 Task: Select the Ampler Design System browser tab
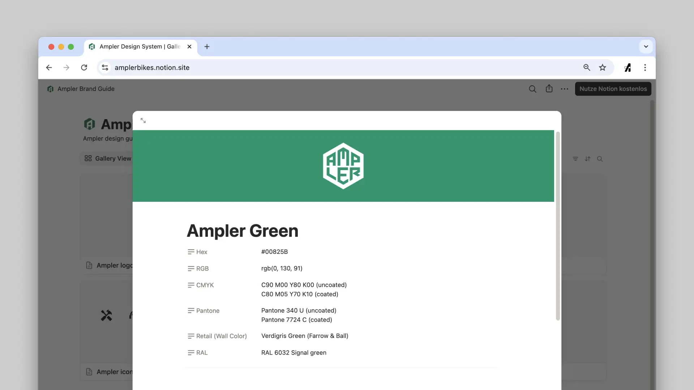tap(140, 47)
